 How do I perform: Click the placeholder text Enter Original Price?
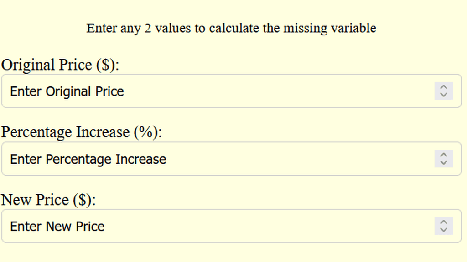click(67, 91)
